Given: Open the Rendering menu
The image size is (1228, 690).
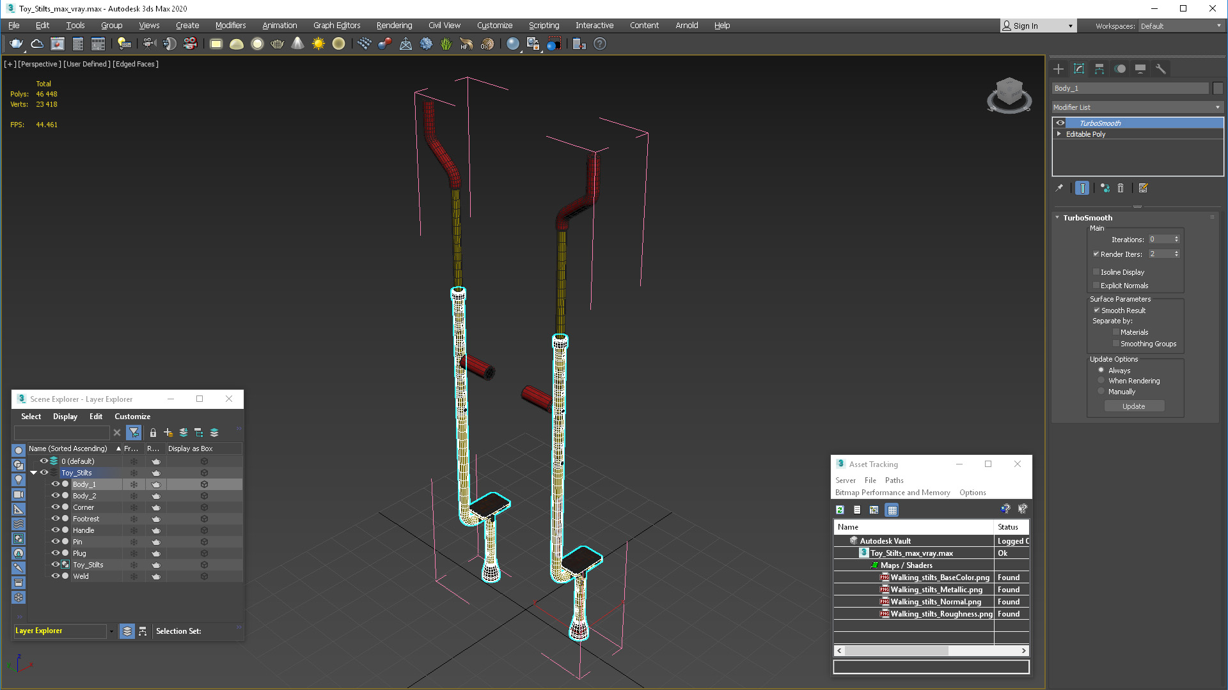Looking at the screenshot, I should (x=394, y=26).
